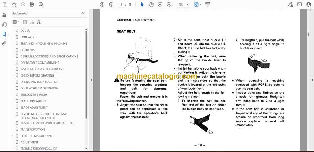Click the scrolling mode toolbar icon
Image resolution: width=314 pixels, height=152 pixels.
[x=208, y=5]
